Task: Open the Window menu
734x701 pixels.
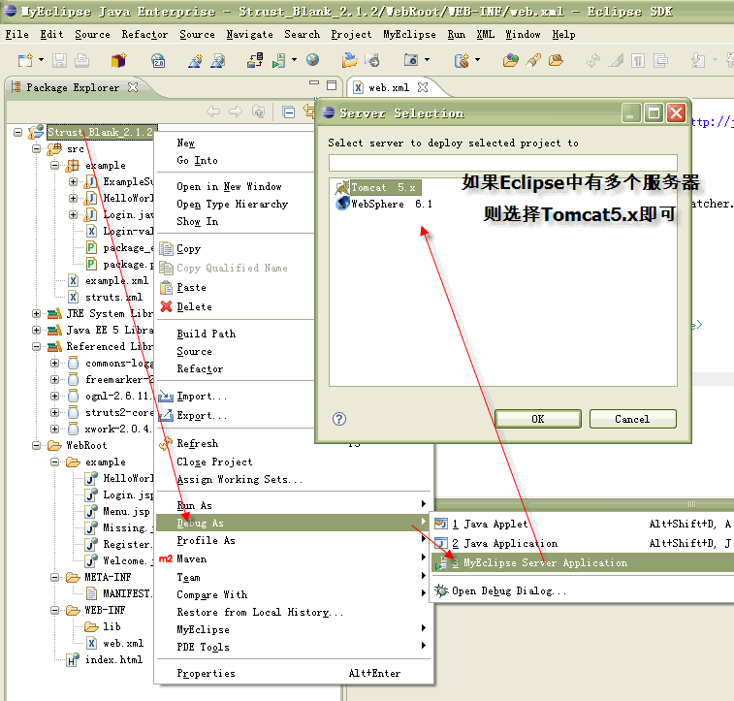Action: 523,34
